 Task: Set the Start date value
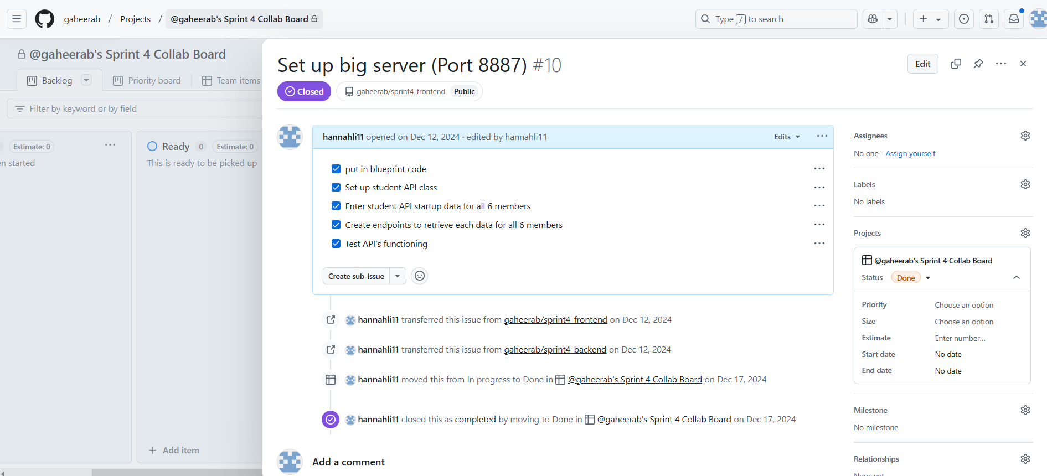click(x=948, y=354)
